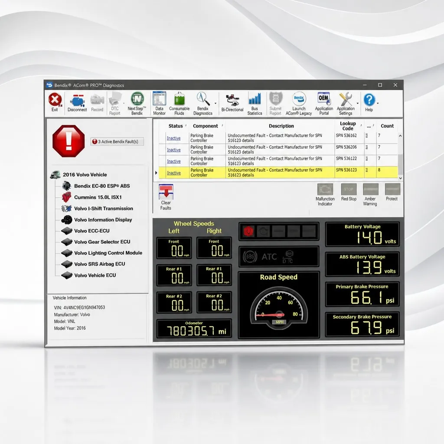Click the Inactive link for SPN 536122
The image size is (444, 444).
pos(173,161)
